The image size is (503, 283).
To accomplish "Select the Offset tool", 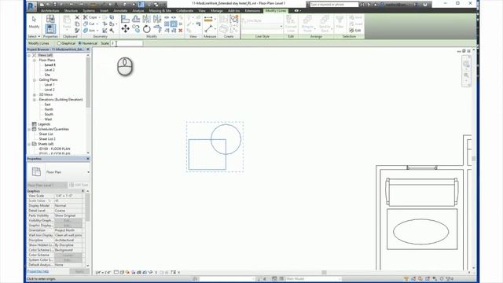I will [x=136, y=19].
